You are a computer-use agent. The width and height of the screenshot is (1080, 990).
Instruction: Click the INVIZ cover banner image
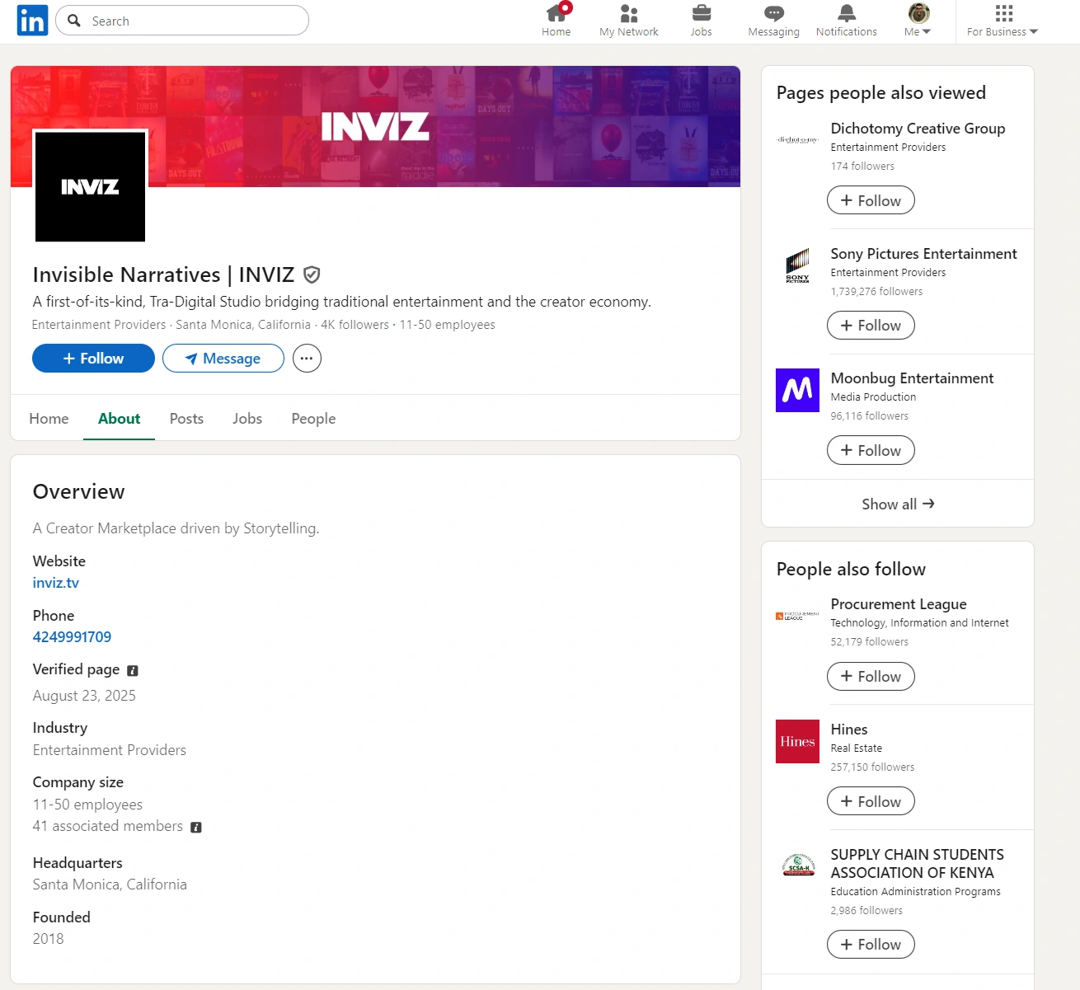[375, 126]
